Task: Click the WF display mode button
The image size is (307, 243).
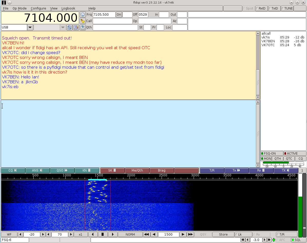Action: click(9, 234)
